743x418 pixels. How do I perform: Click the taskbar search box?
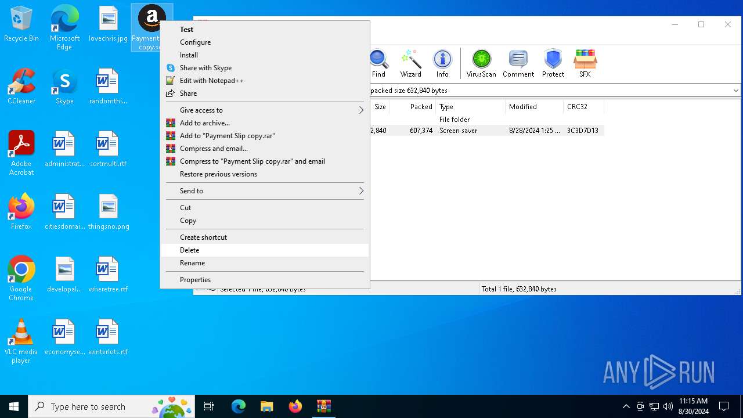111,406
